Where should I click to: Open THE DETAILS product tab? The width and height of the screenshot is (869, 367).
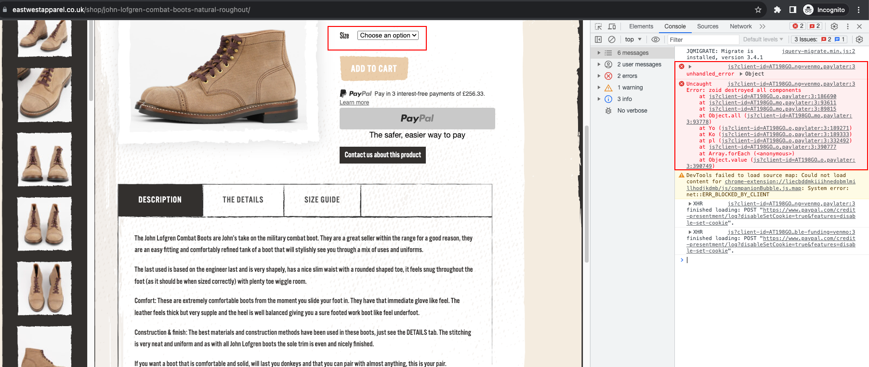click(x=243, y=200)
